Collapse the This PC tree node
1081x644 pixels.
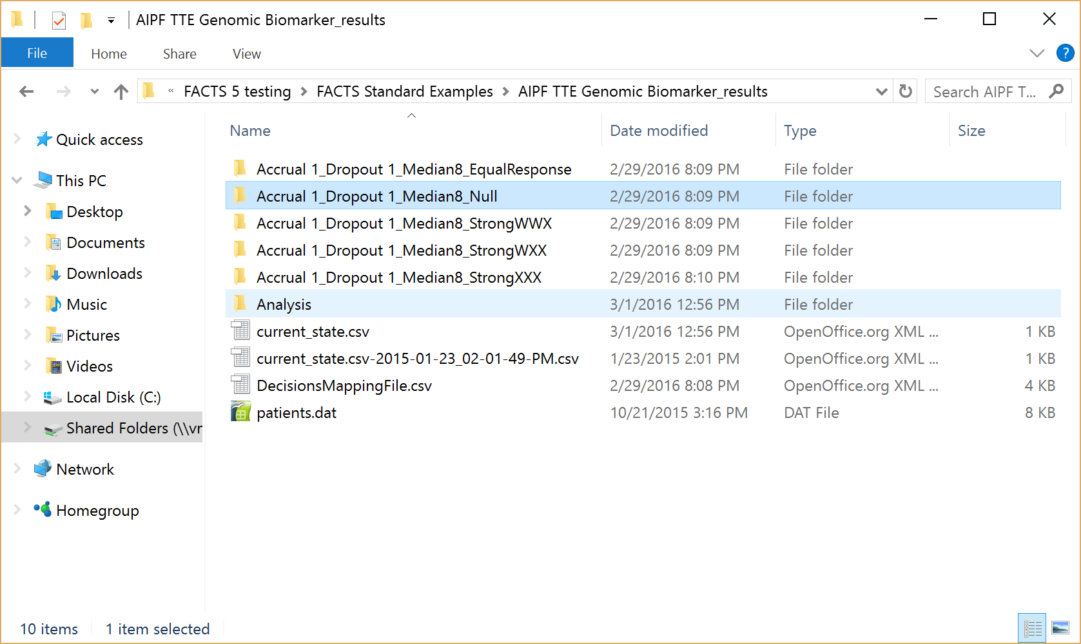click(17, 180)
